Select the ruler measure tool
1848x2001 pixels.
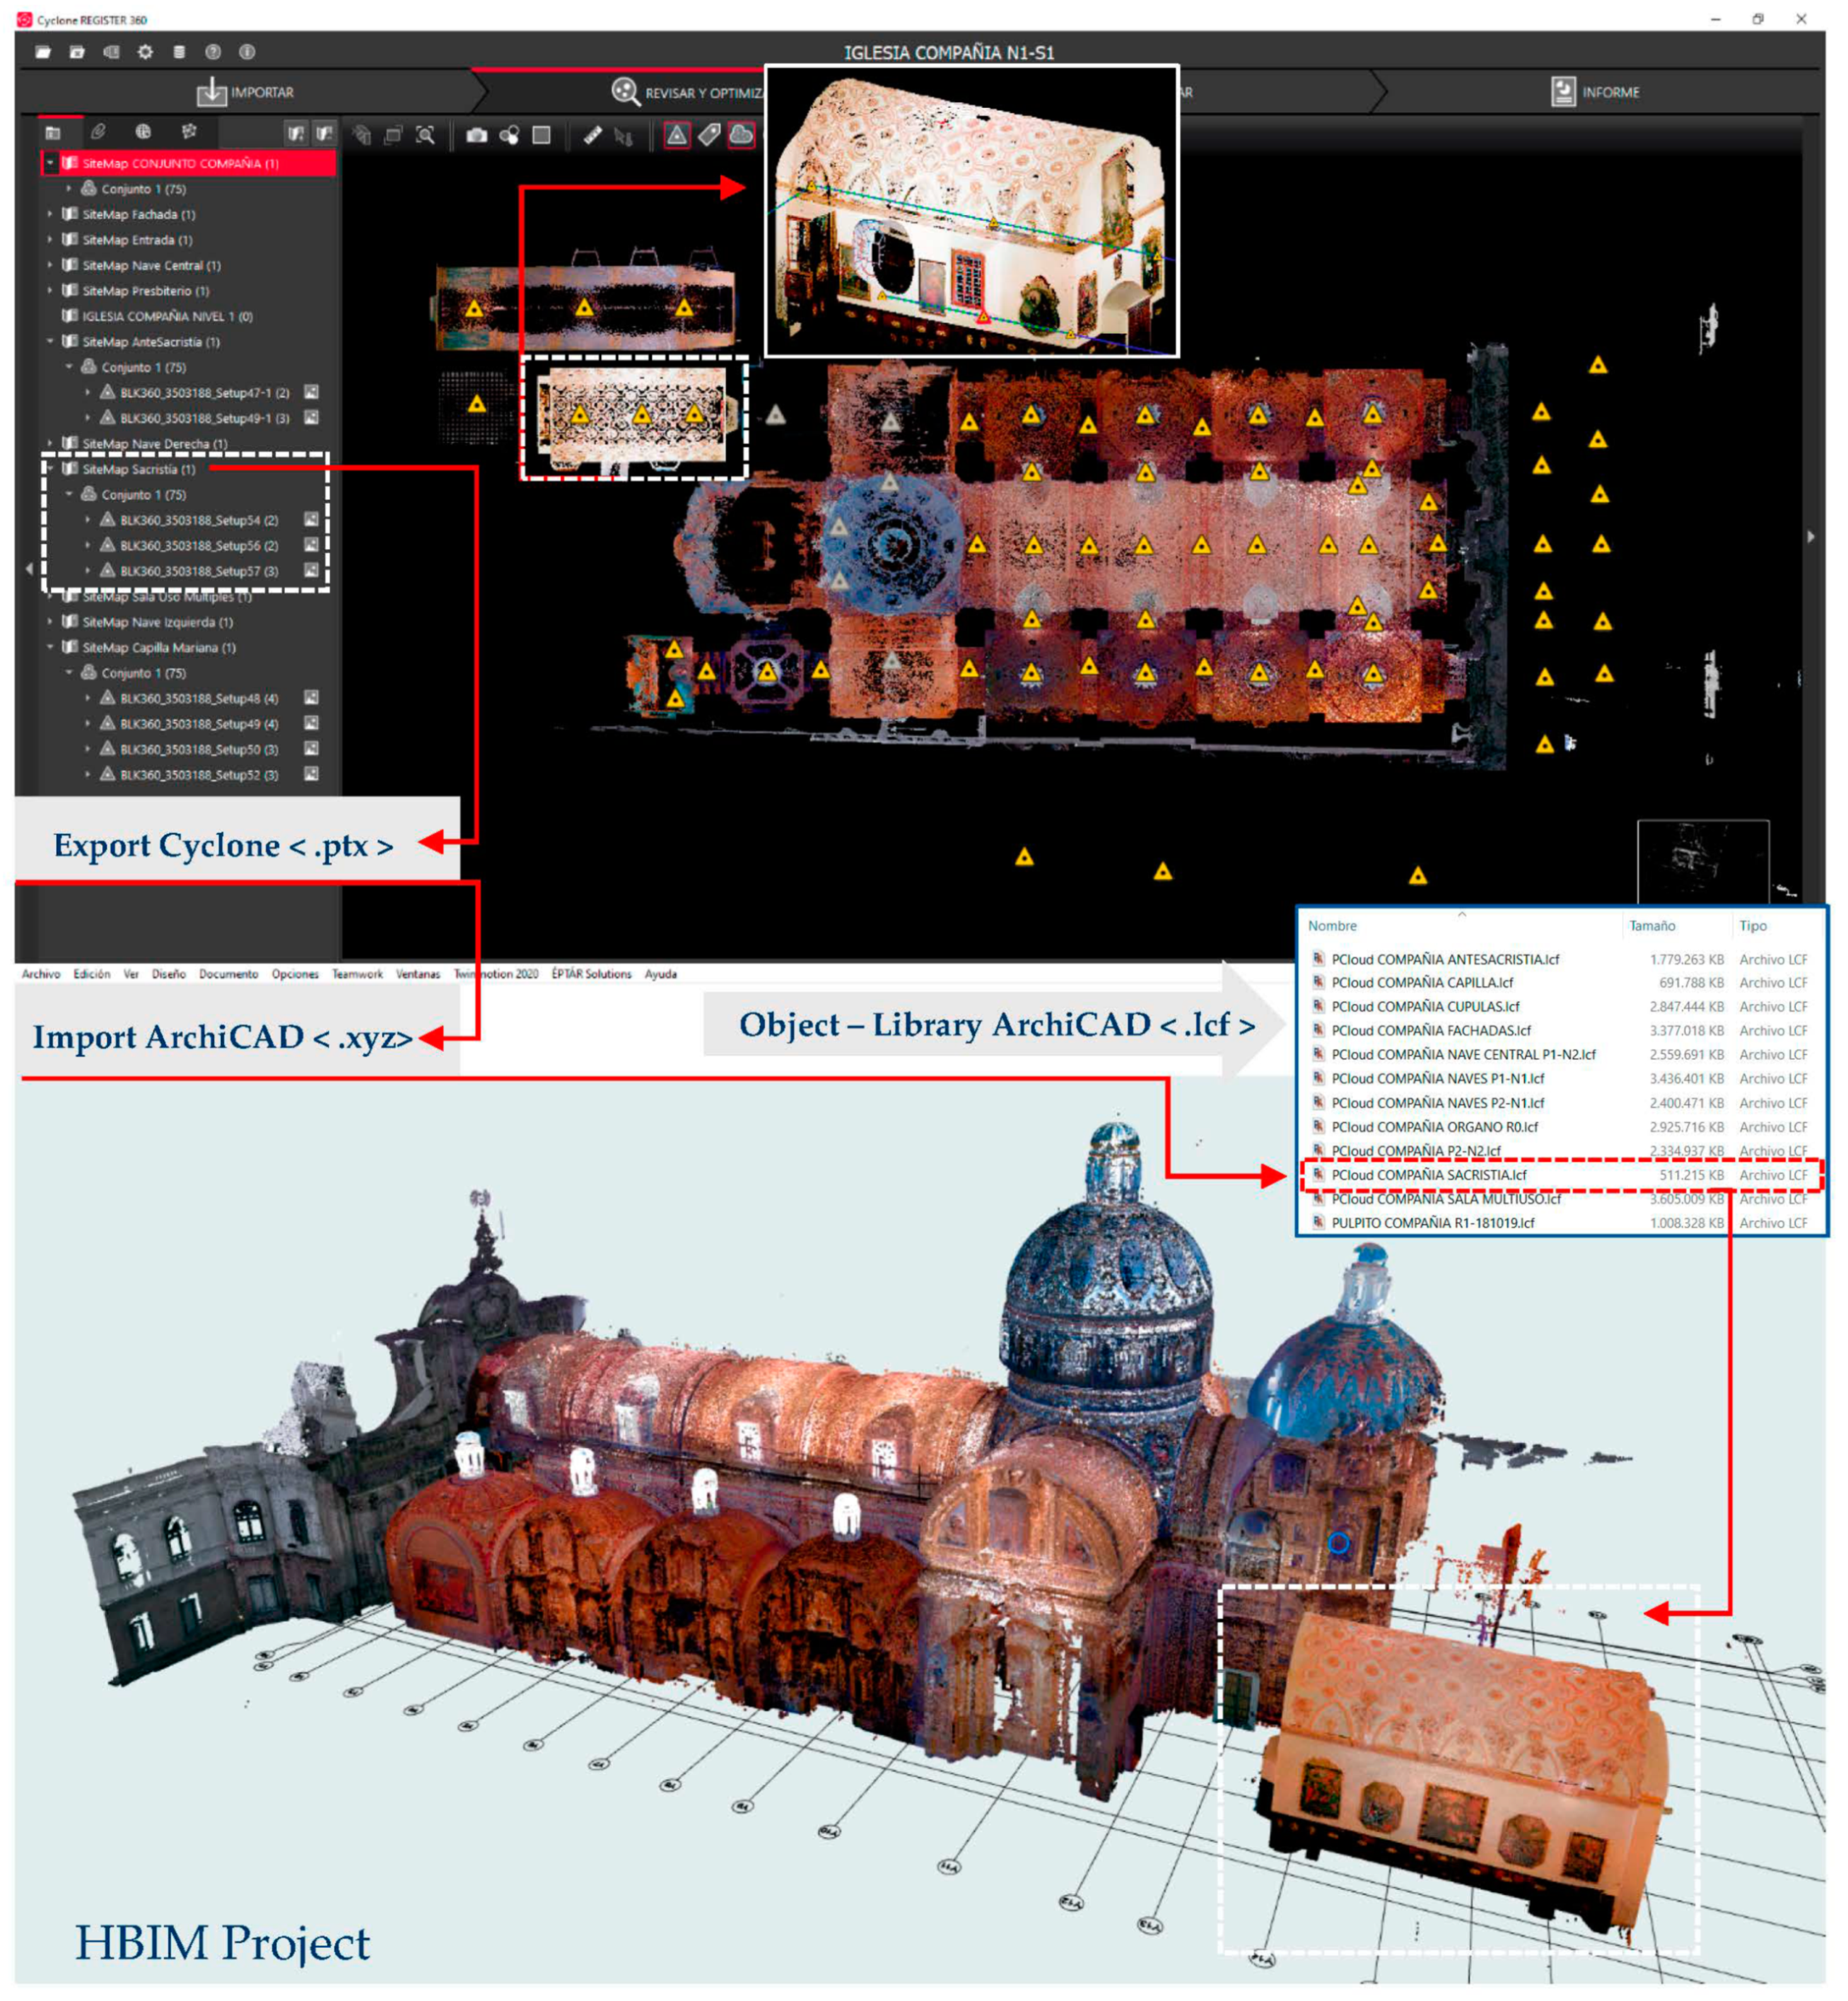[x=593, y=135]
